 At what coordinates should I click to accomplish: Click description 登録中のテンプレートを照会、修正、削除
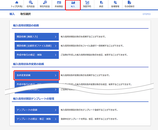tap(89, 119)
